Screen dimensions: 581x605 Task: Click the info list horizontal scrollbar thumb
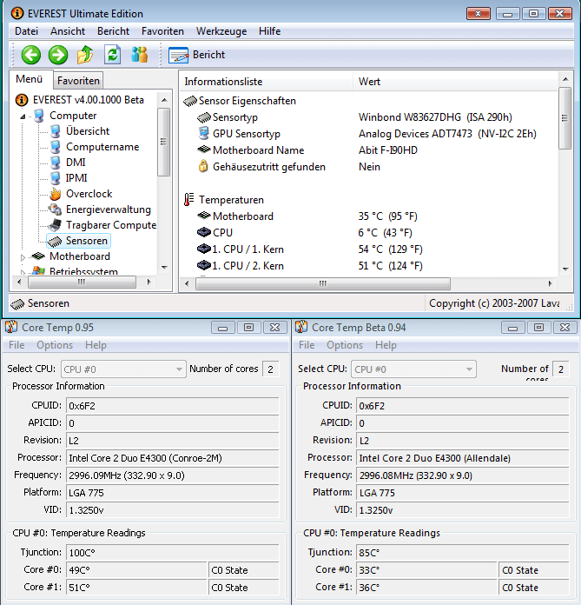coord(323,283)
